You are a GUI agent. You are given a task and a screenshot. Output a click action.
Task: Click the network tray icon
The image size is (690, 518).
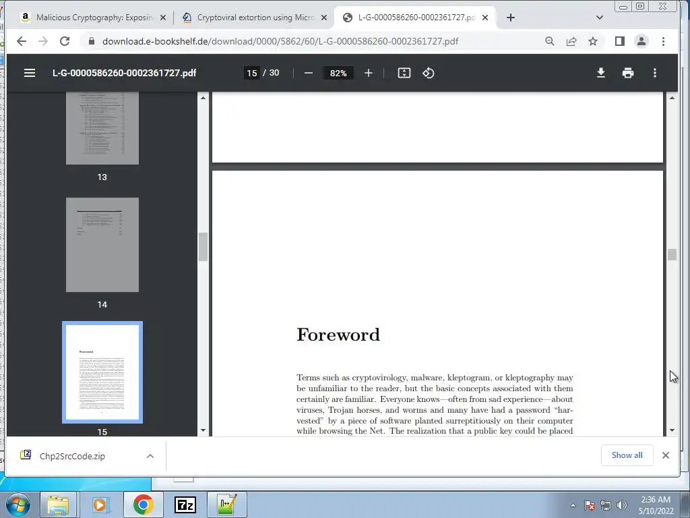pyautogui.click(x=606, y=505)
